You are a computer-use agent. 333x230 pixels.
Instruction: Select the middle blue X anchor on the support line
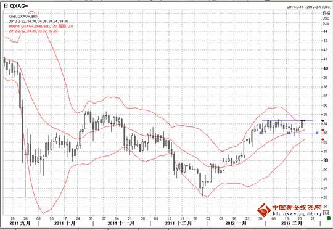[289, 133]
